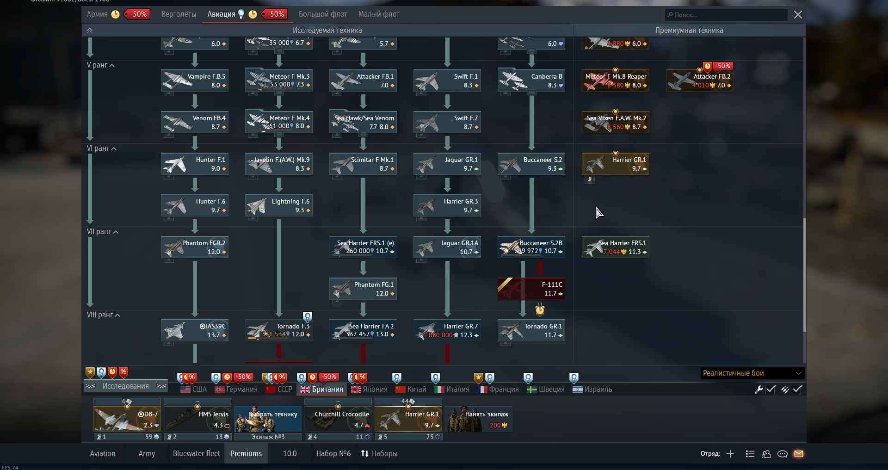
Task: Click the gold star icon above Франция
Action: (x=479, y=378)
